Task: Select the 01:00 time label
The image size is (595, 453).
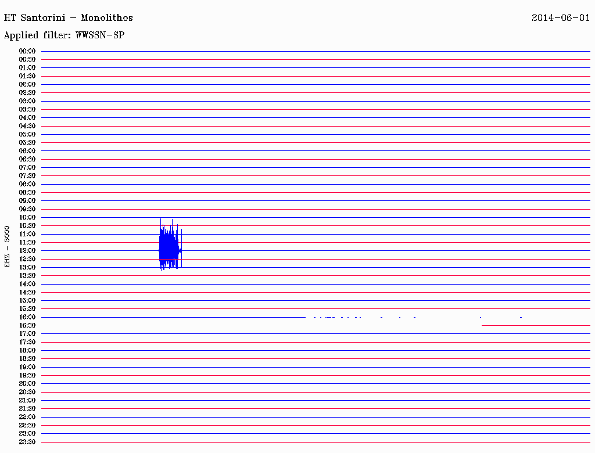Action: (27, 68)
